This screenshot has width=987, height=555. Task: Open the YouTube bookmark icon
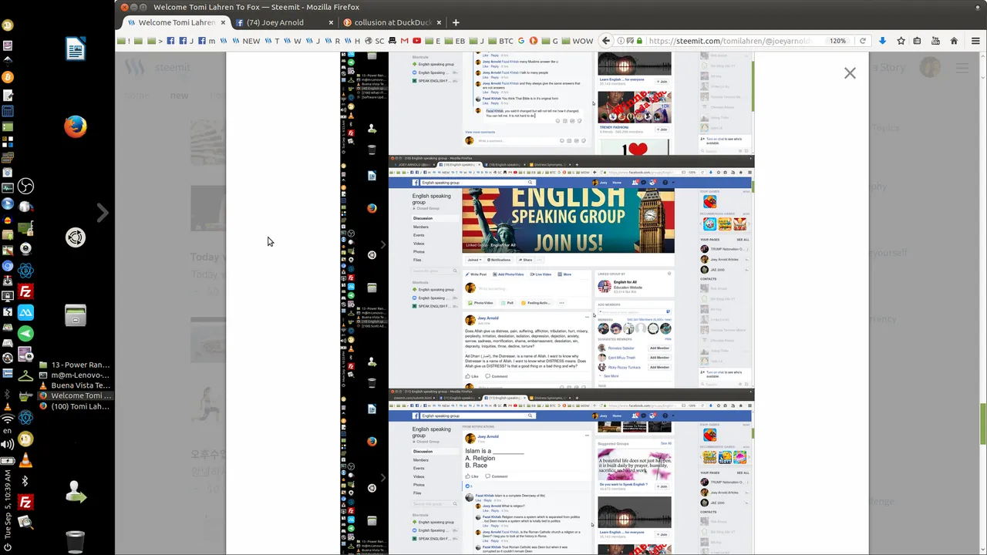click(x=416, y=41)
